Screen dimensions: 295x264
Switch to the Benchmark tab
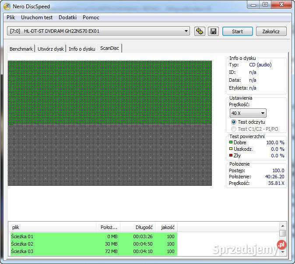click(x=21, y=49)
